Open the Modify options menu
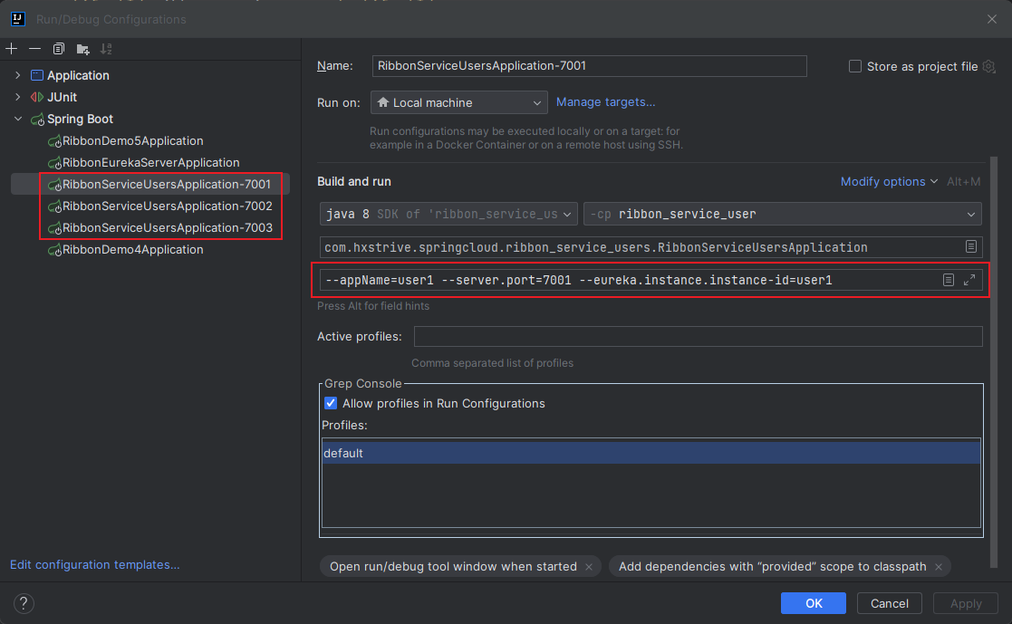 click(x=889, y=182)
